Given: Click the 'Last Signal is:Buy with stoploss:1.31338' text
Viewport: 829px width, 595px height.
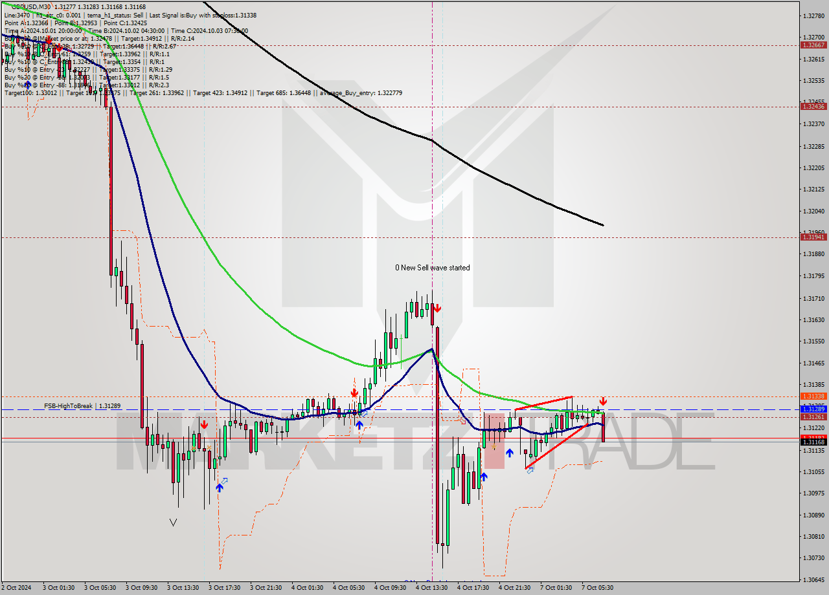Looking at the screenshot, I should click(201, 15).
